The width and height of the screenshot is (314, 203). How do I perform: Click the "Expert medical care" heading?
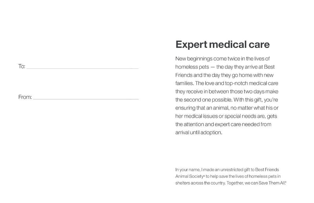pyautogui.click(x=222, y=44)
